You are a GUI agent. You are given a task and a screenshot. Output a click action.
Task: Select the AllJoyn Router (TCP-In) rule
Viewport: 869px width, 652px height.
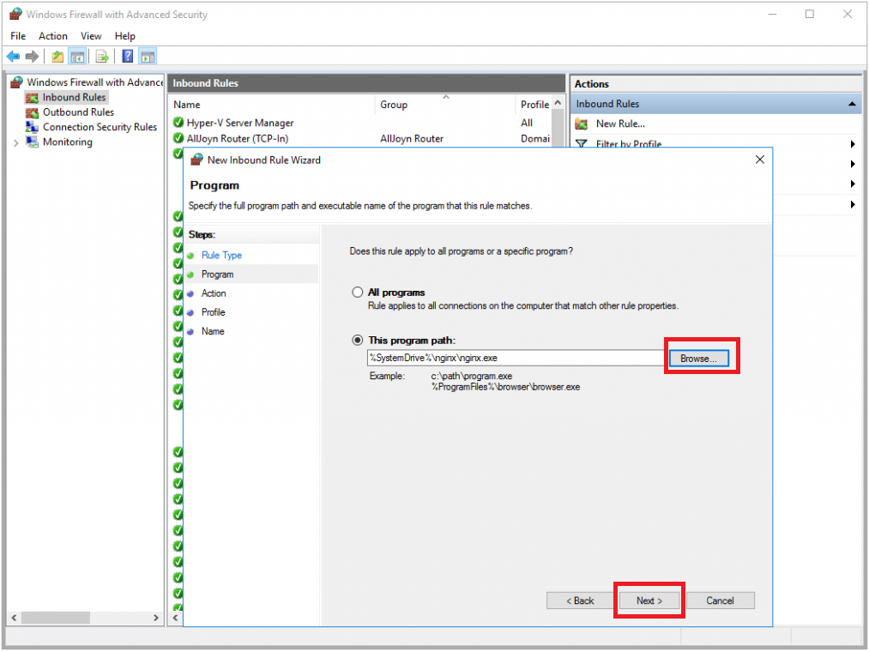click(x=238, y=138)
